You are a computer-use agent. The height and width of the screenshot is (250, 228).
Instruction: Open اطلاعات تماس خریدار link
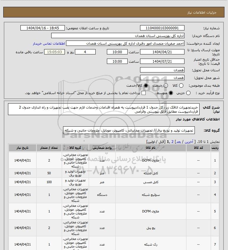click(x=49, y=43)
